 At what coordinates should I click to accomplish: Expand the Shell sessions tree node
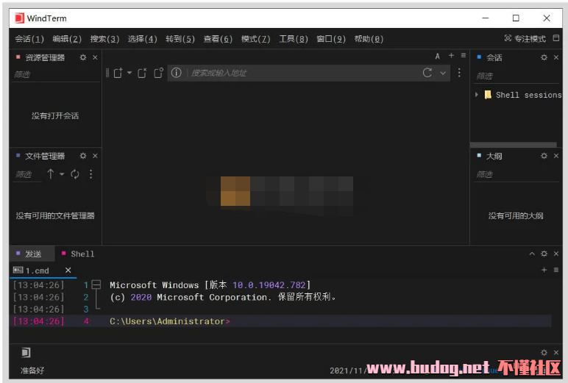(477, 95)
